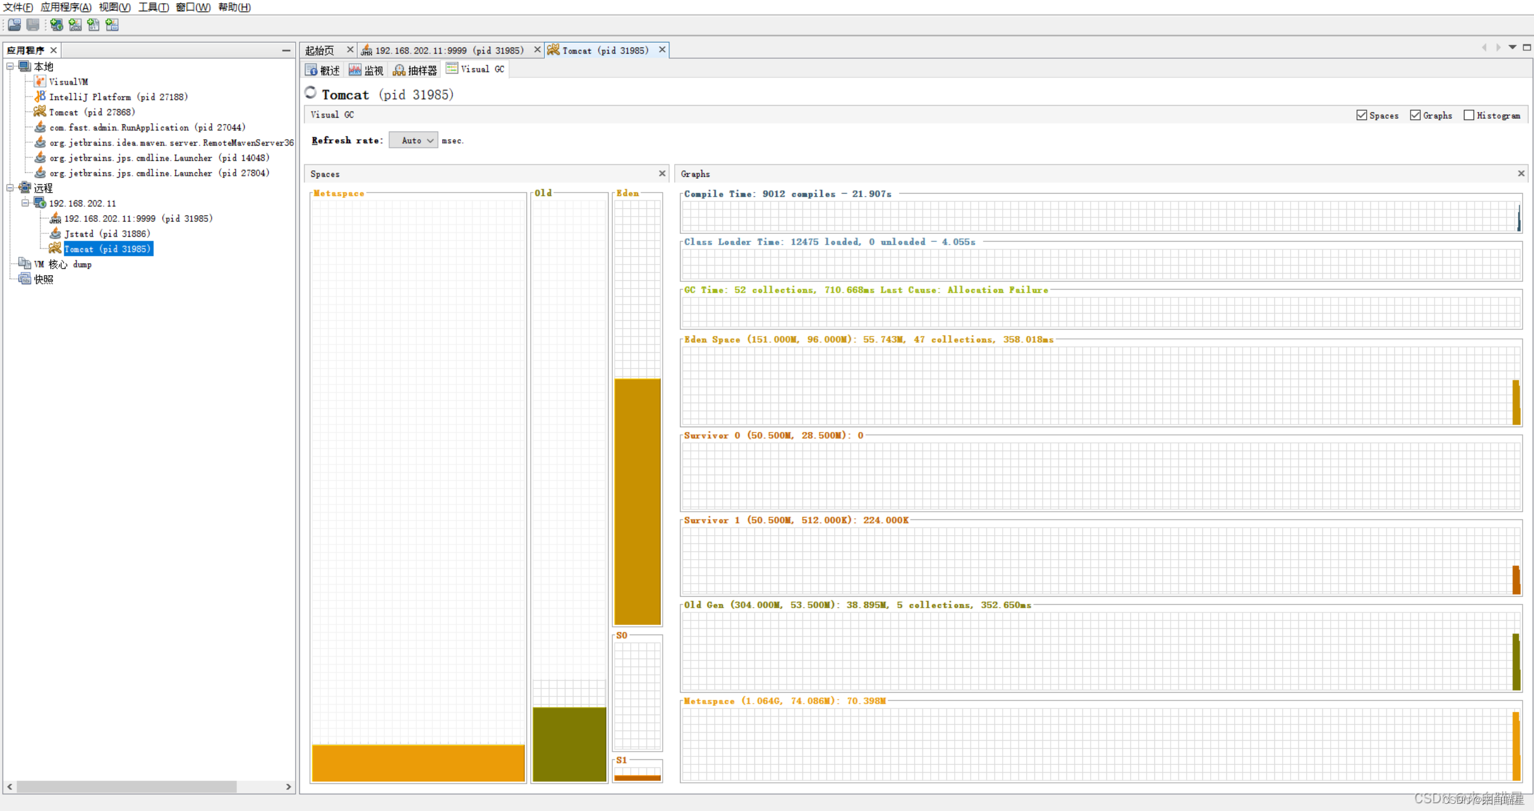Open the 帮助(H) menu
1534x811 pixels.
point(234,7)
